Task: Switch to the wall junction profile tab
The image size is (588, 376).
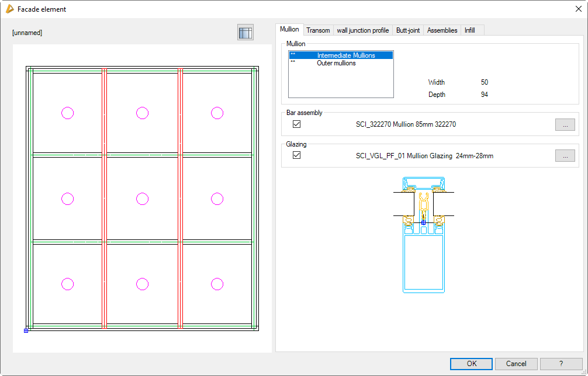Action: point(362,30)
